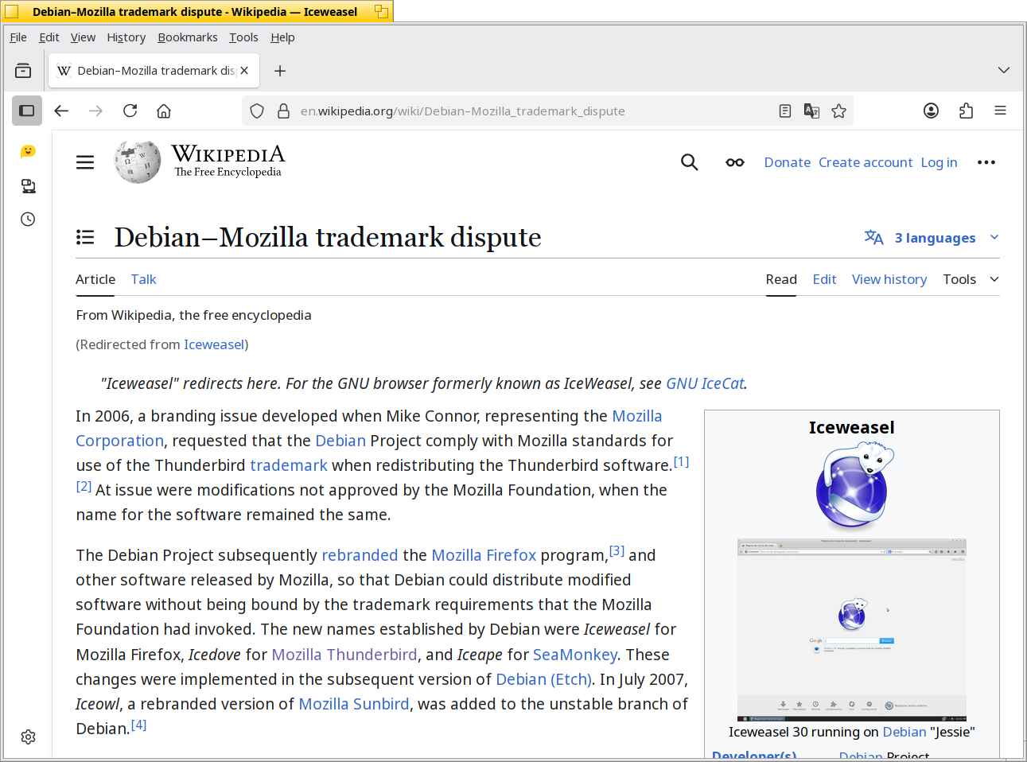Switch to the Talk tab

pyautogui.click(x=144, y=279)
